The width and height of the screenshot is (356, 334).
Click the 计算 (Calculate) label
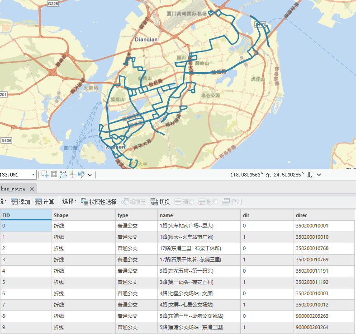[48, 202]
